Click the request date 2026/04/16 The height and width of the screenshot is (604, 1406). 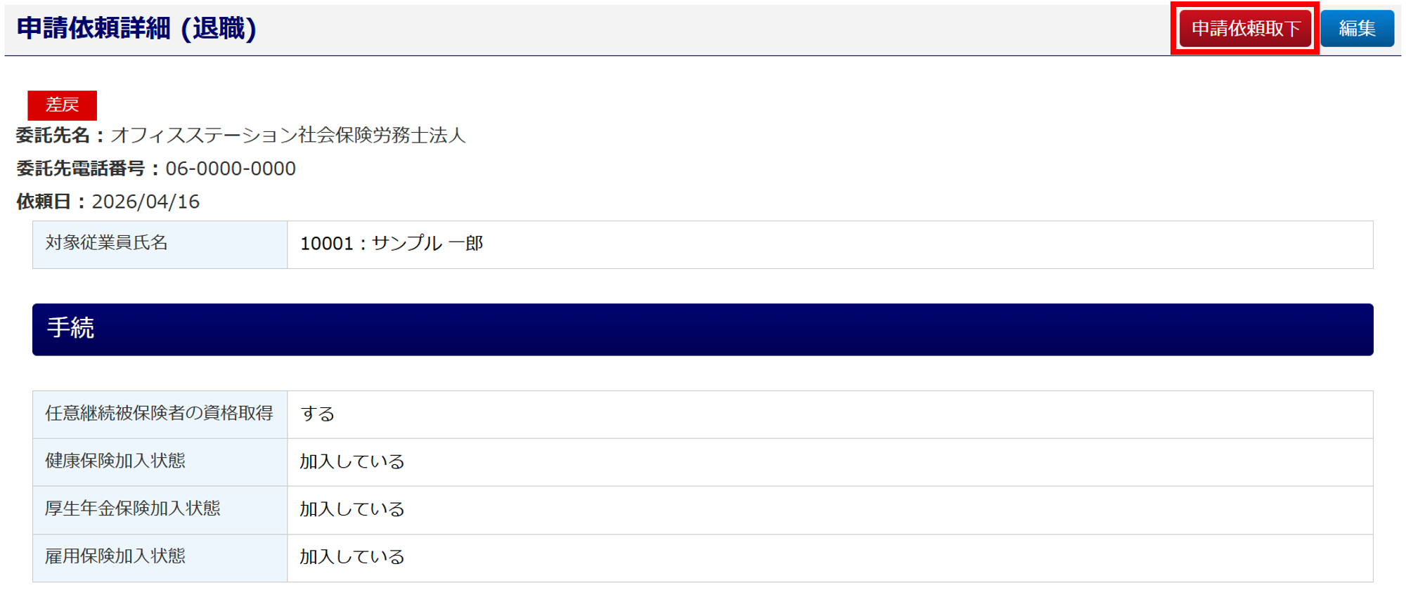click(x=146, y=202)
